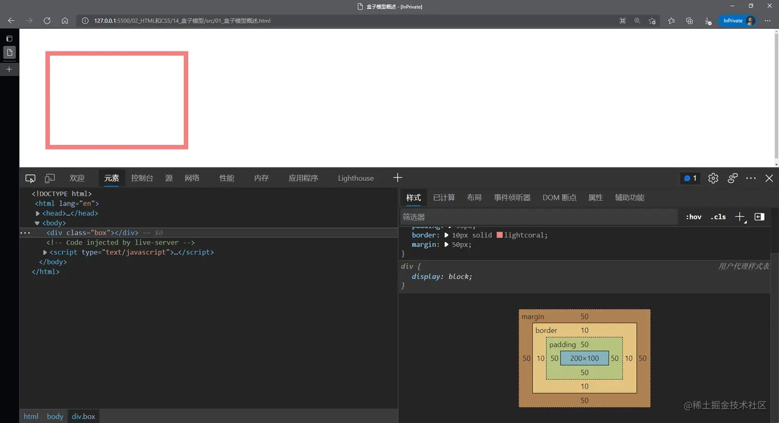Open the 事件侦听器 tab
779x423 pixels.
coord(512,198)
